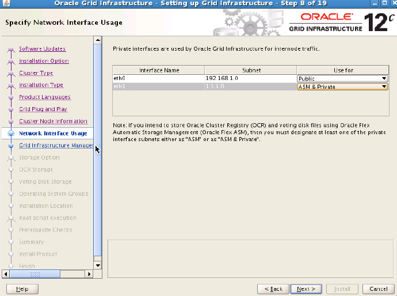397x296 pixels.
Task: Click the horizontal scrollbar thumb in step list
Action: click(35, 274)
